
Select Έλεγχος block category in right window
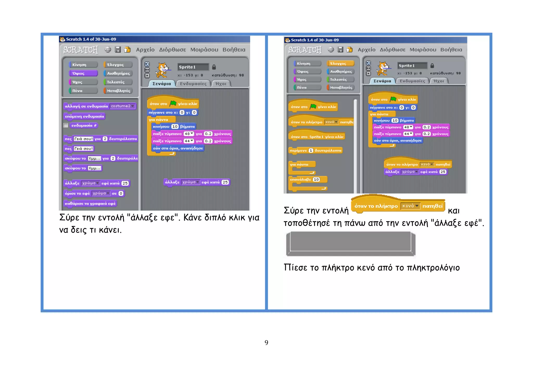pyautogui.click(x=340, y=63)
